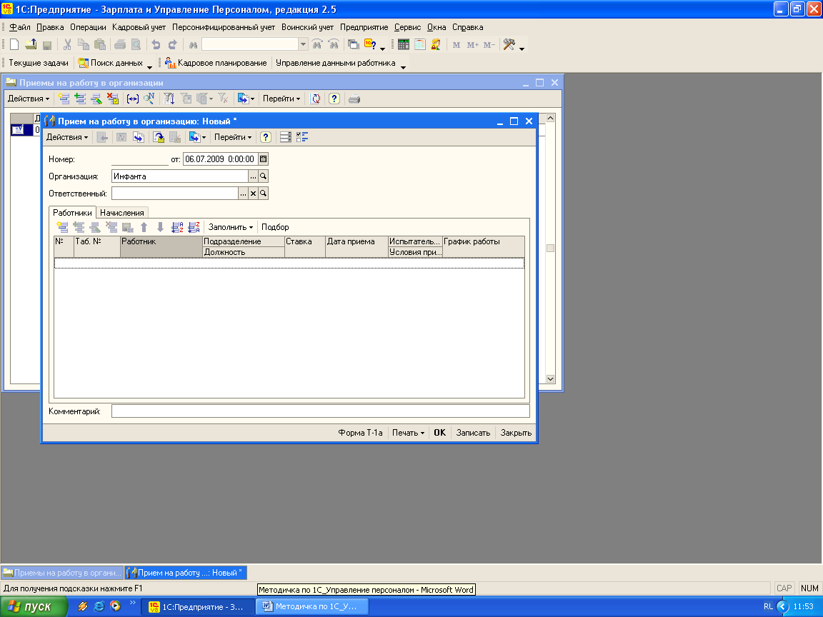Click Set date interval icon in list window

click(133, 99)
